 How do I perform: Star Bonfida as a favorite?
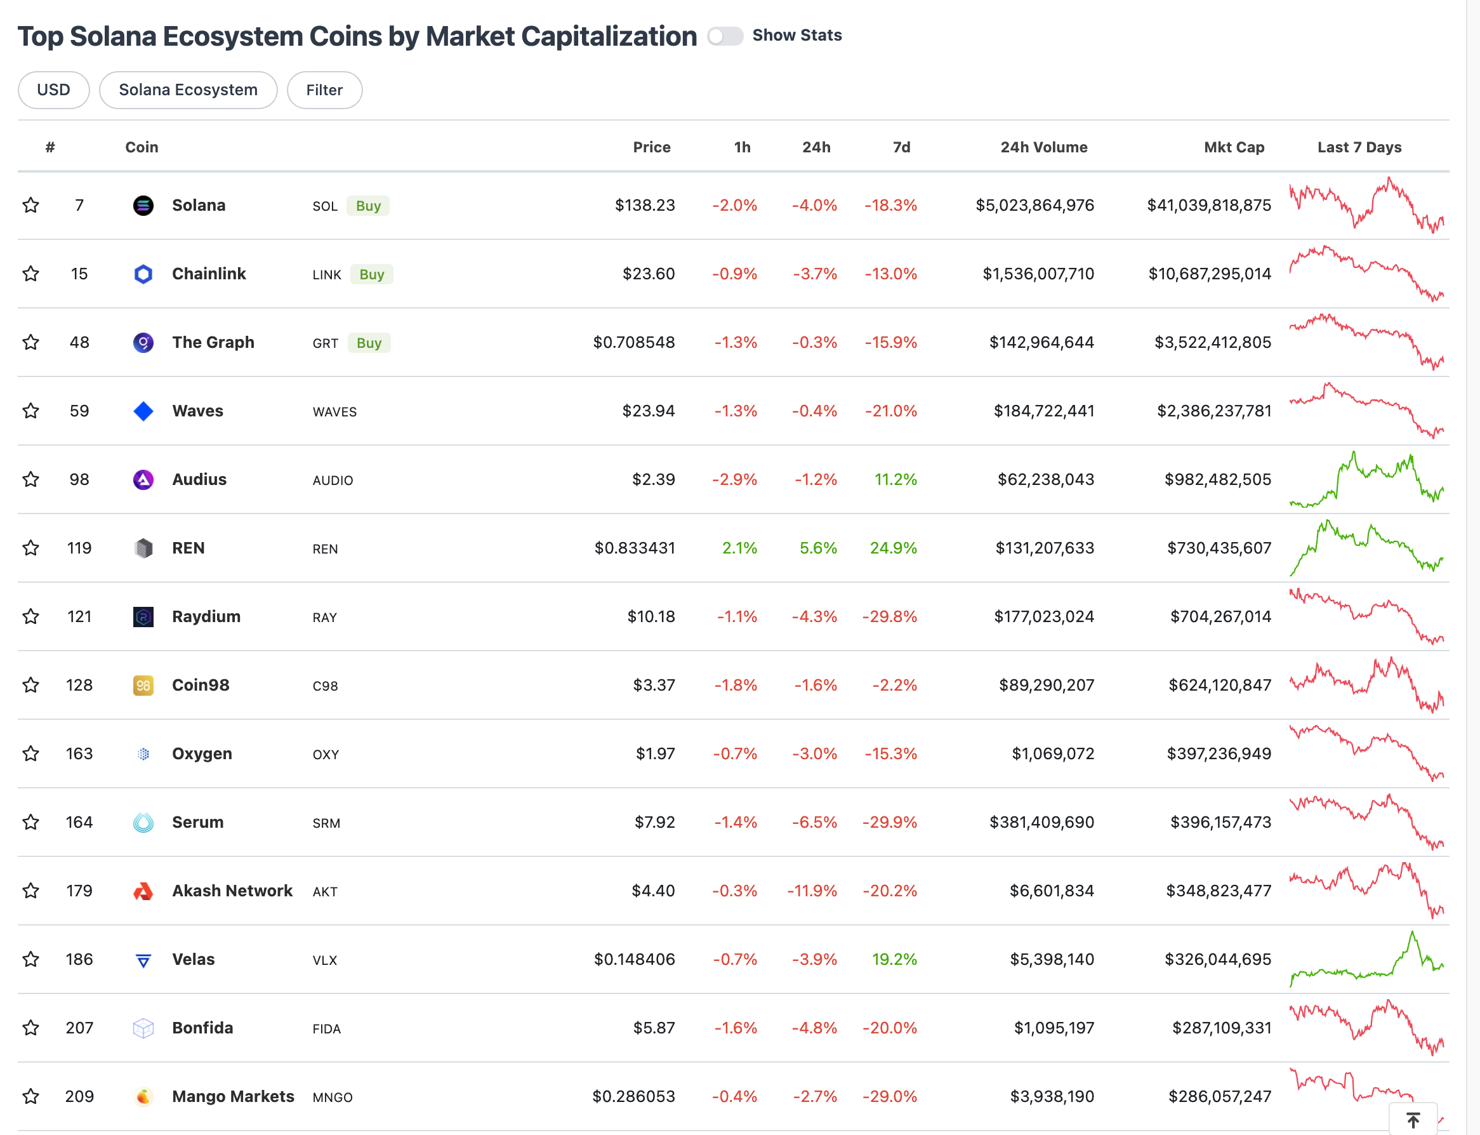30,1028
